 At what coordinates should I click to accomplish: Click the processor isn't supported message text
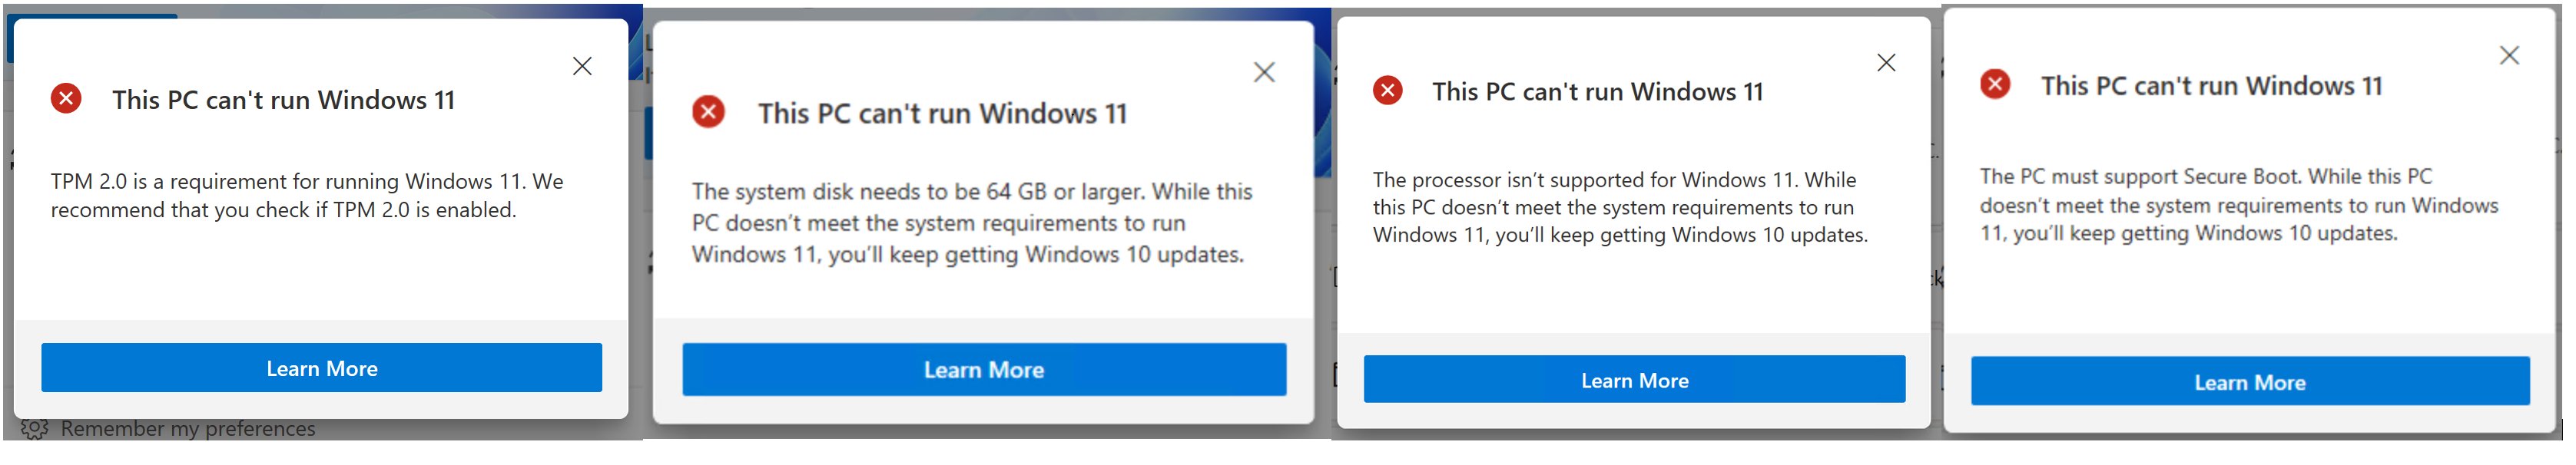point(1619,207)
